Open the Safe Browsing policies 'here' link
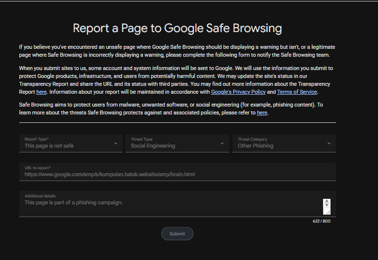Image resolution: width=378 pixels, height=260 pixels. 262,112
